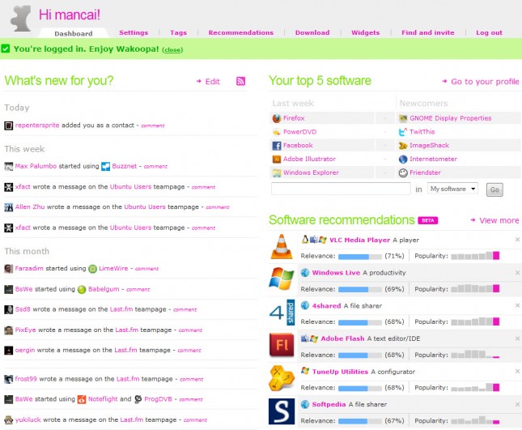Click the software search input field
522x430 pixels.
pyautogui.click(x=341, y=189)
